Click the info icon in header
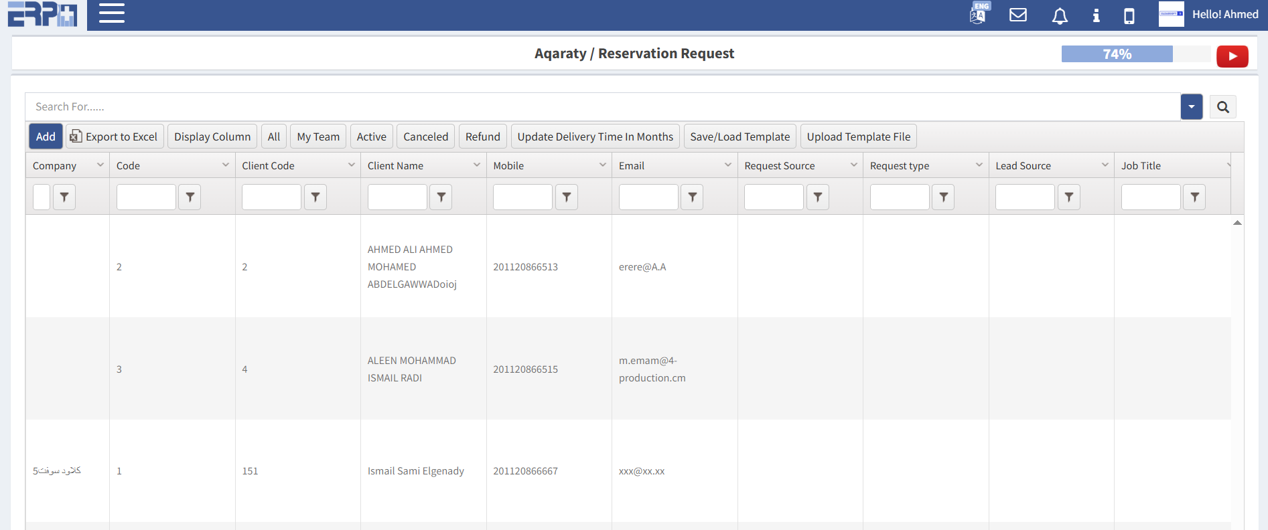 [1096, 15]
